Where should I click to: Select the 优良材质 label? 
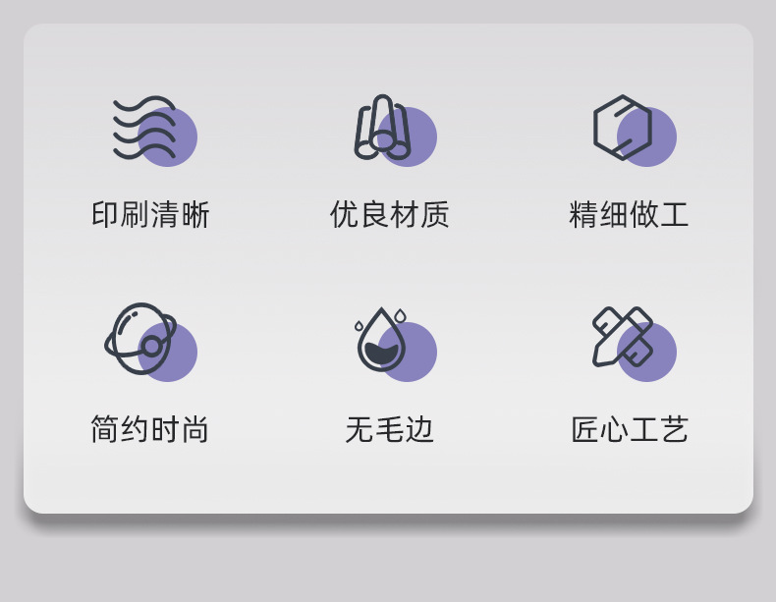click(x=390, y=215)
